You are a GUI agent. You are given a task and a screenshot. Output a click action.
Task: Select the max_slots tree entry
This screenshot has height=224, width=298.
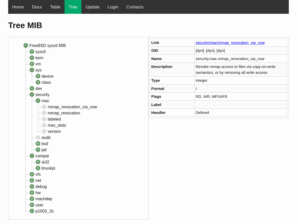pos(57,125)
